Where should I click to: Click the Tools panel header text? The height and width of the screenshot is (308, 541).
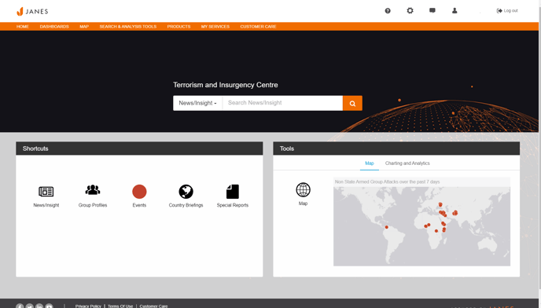(x=287, y=148)
